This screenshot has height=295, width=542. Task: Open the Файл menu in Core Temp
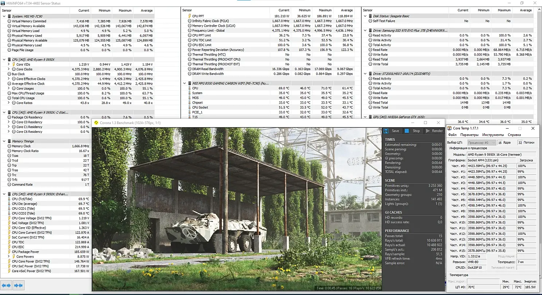[452, 135]
